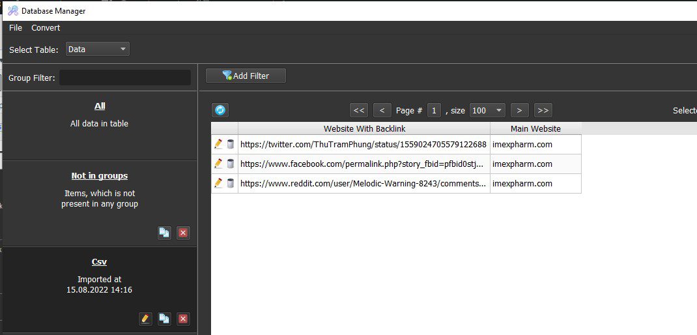Go to the previous page
Image resolution: width=697 pixels, height=335 pixels.
click(382, 110)
